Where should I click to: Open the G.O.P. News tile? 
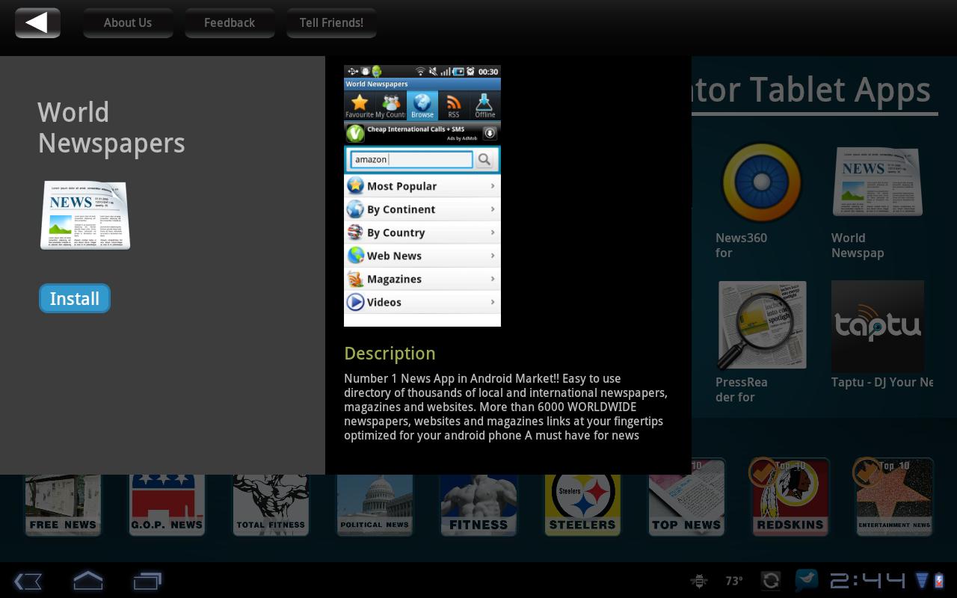(x=167, y=504)
